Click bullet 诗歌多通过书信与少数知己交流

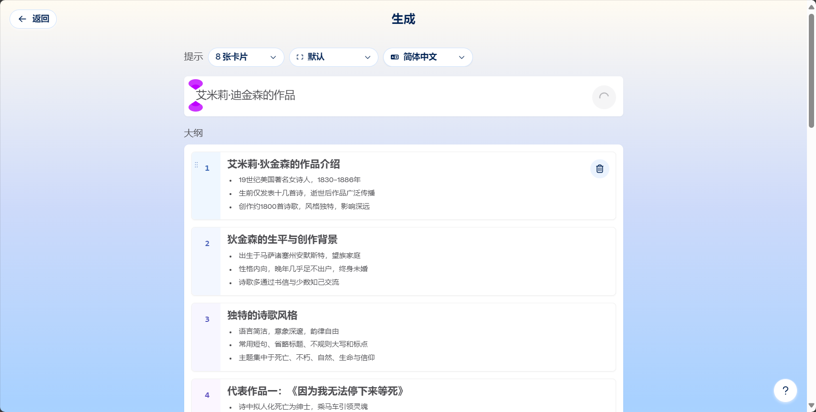point(289,282)
